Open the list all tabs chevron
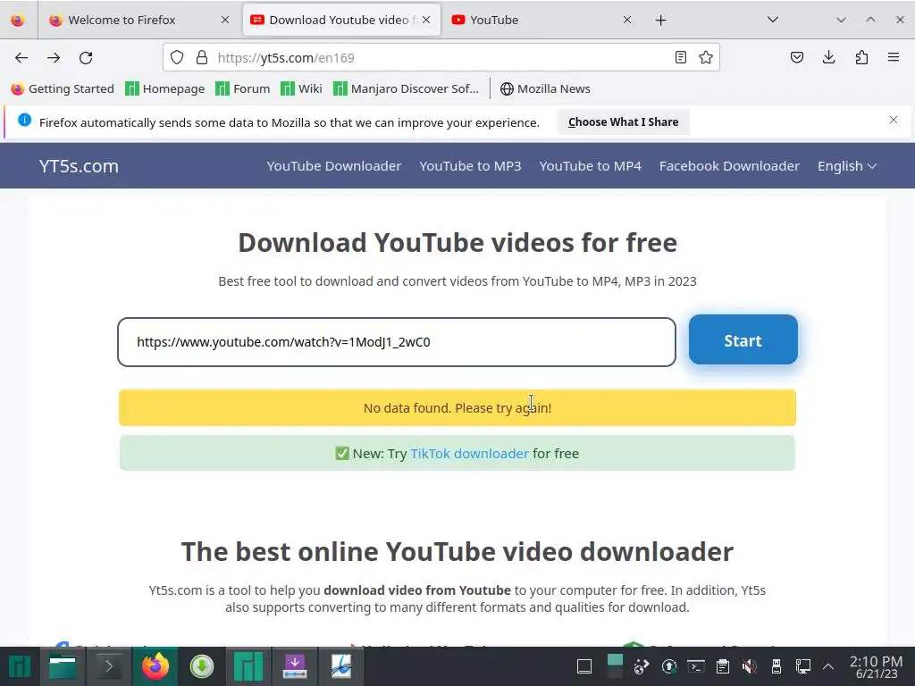 (773, 20)
